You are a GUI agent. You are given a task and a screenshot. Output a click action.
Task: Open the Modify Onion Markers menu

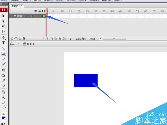click(64, 39)
